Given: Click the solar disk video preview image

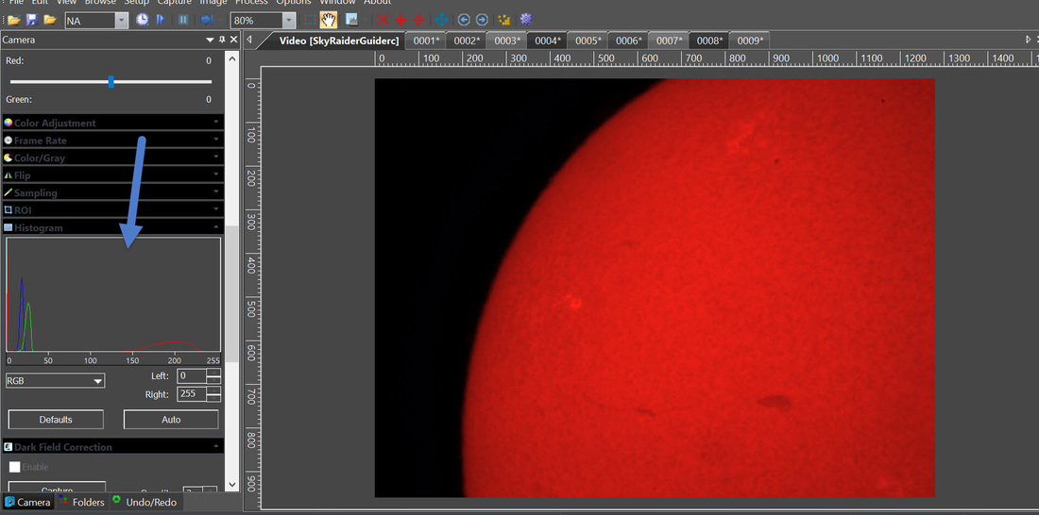Looking at the screenshot, I should tap(655, 288).
